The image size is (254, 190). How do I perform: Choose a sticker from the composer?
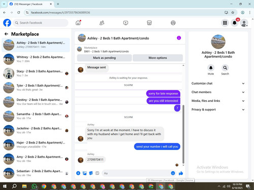coord(91,173)
